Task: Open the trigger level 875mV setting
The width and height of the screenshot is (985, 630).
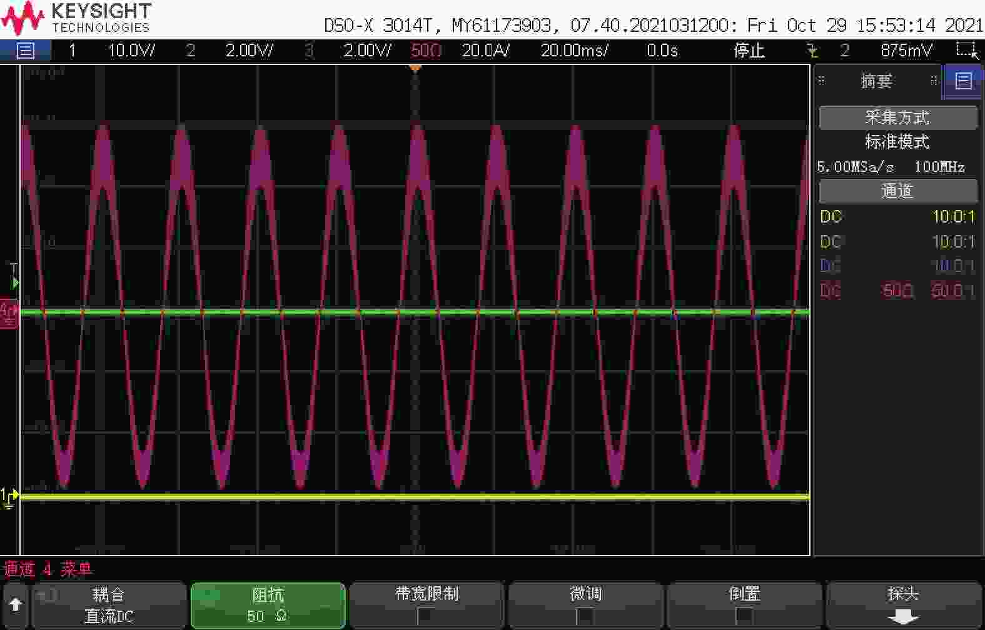Action: click(x=906, y=51)
